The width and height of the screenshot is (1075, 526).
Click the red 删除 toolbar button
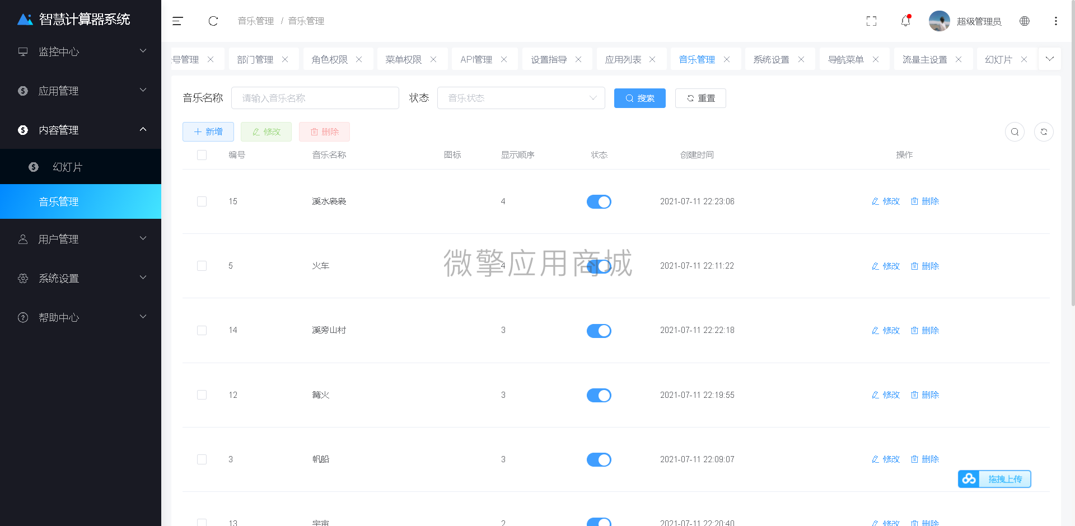click(324, 132)
